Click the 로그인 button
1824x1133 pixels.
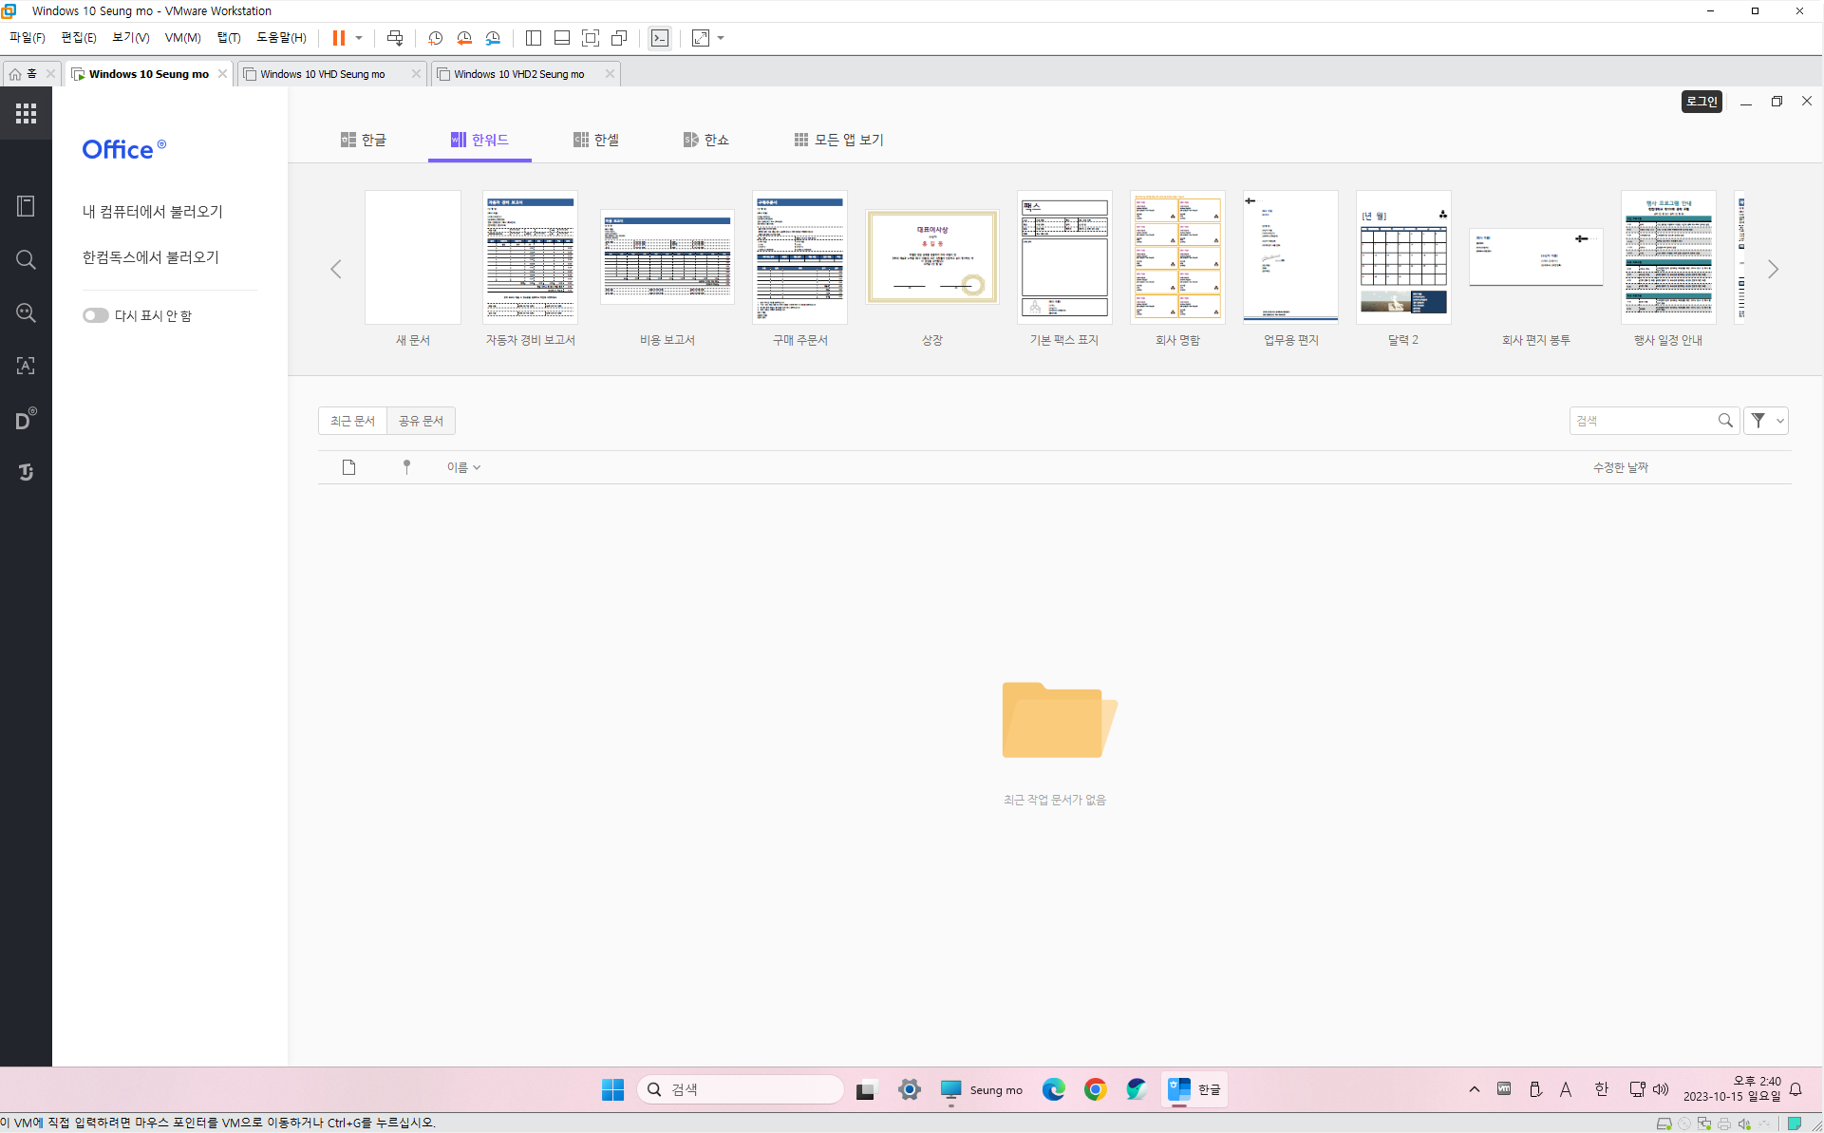pos(1701,102)
